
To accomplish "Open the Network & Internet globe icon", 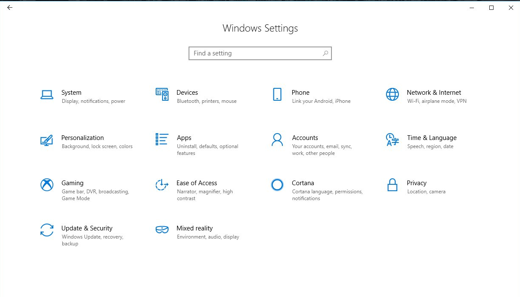I will pos(392,94).
